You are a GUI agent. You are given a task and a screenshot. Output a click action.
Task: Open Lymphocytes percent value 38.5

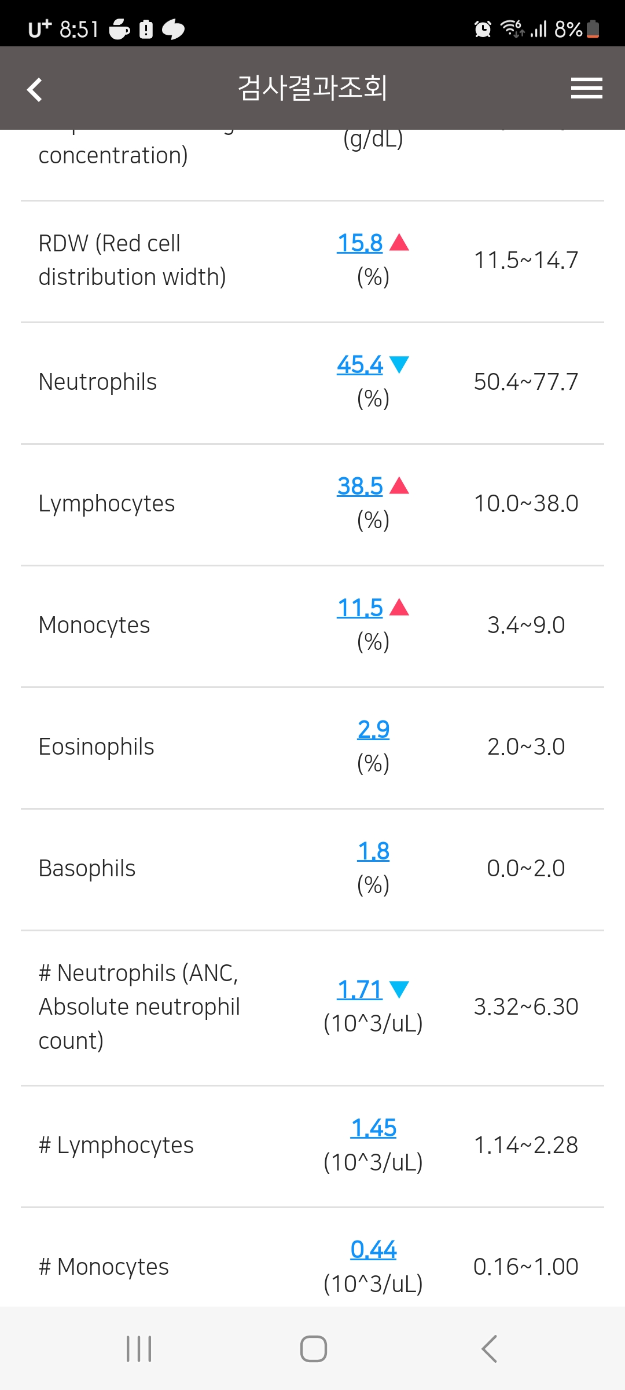pos(360,486)
